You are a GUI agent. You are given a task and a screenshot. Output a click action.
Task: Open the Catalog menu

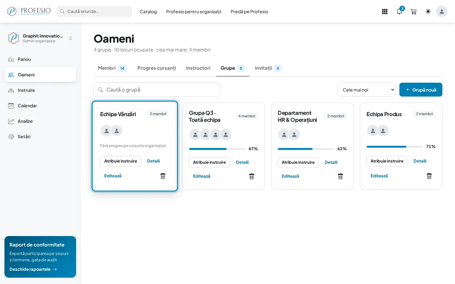tap(148, 12)
